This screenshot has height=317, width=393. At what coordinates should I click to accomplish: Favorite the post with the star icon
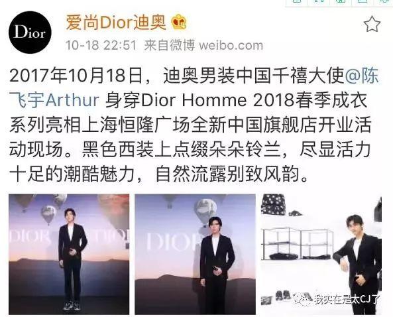(x=372, y=24)
